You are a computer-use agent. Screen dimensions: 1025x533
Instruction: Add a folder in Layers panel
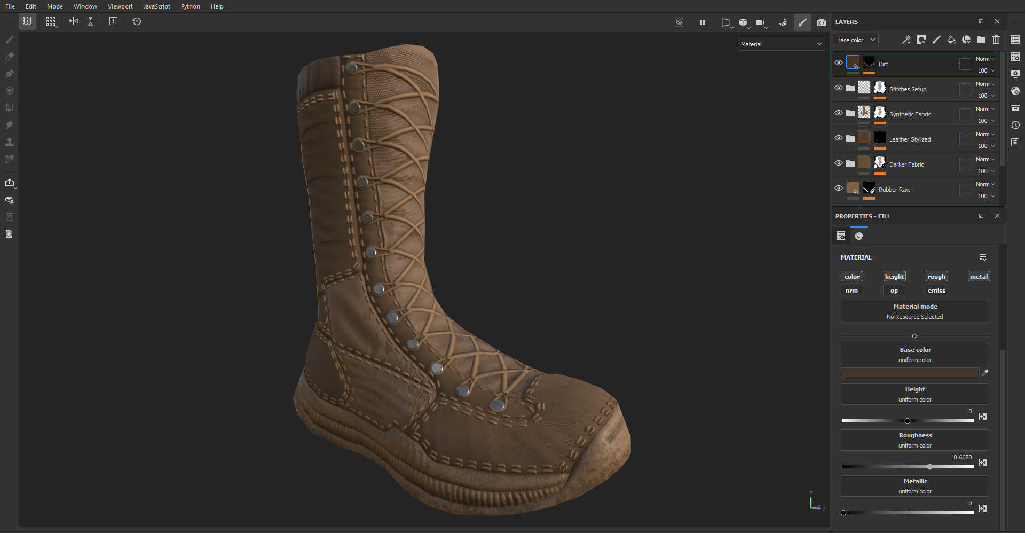(981, 40)
